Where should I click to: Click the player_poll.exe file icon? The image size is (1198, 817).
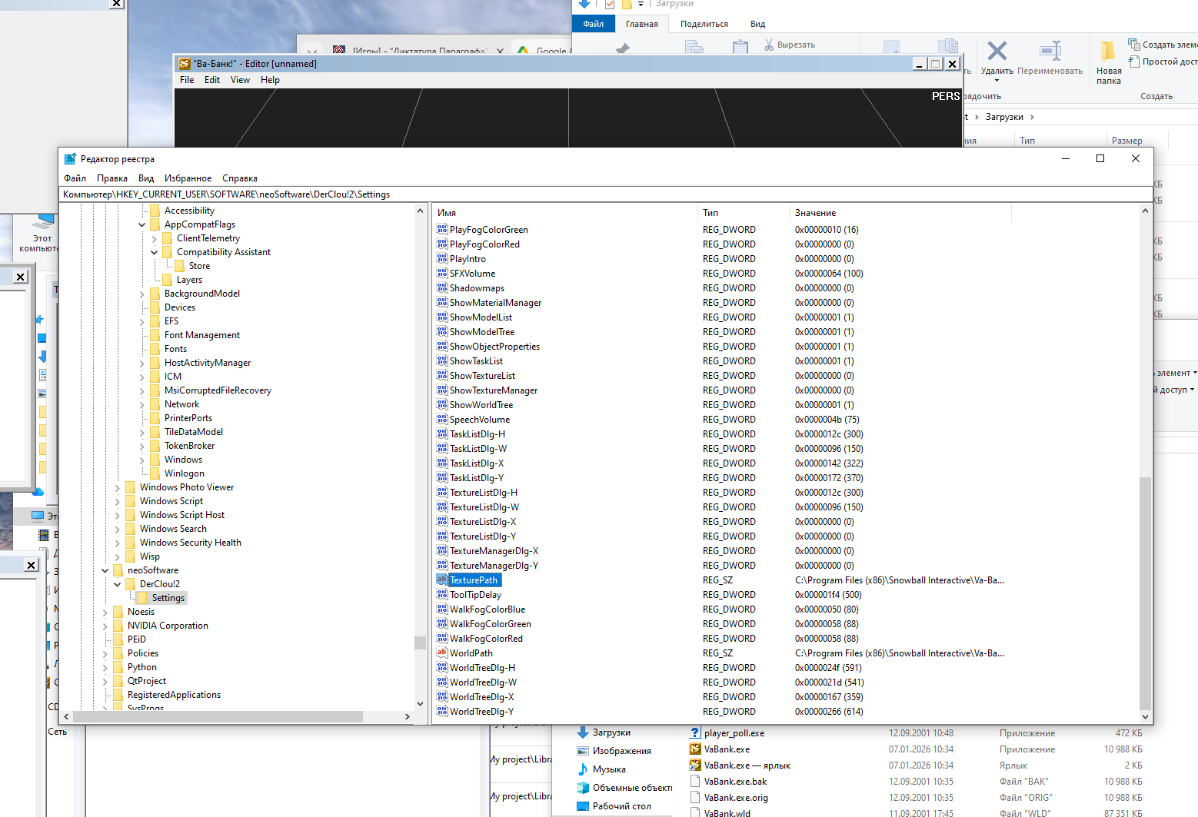click(x=695, y=733)
